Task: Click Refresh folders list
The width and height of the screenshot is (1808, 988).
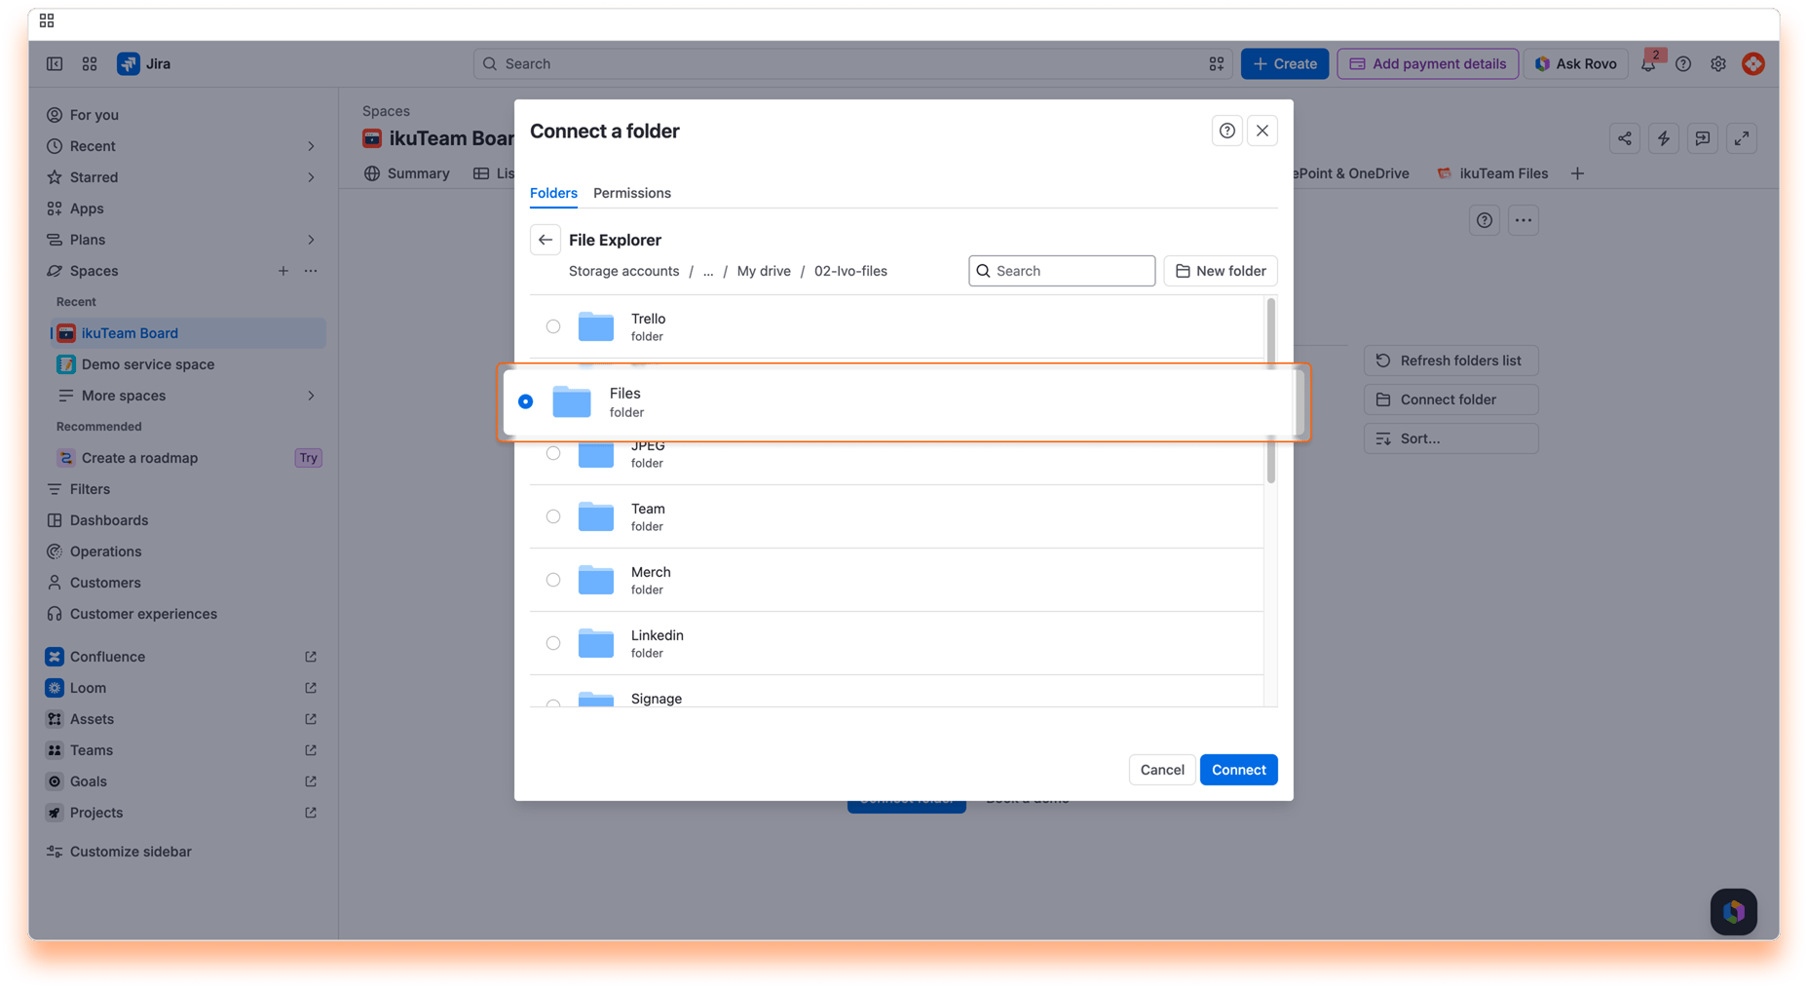Action: click(x=1451, y=361)
